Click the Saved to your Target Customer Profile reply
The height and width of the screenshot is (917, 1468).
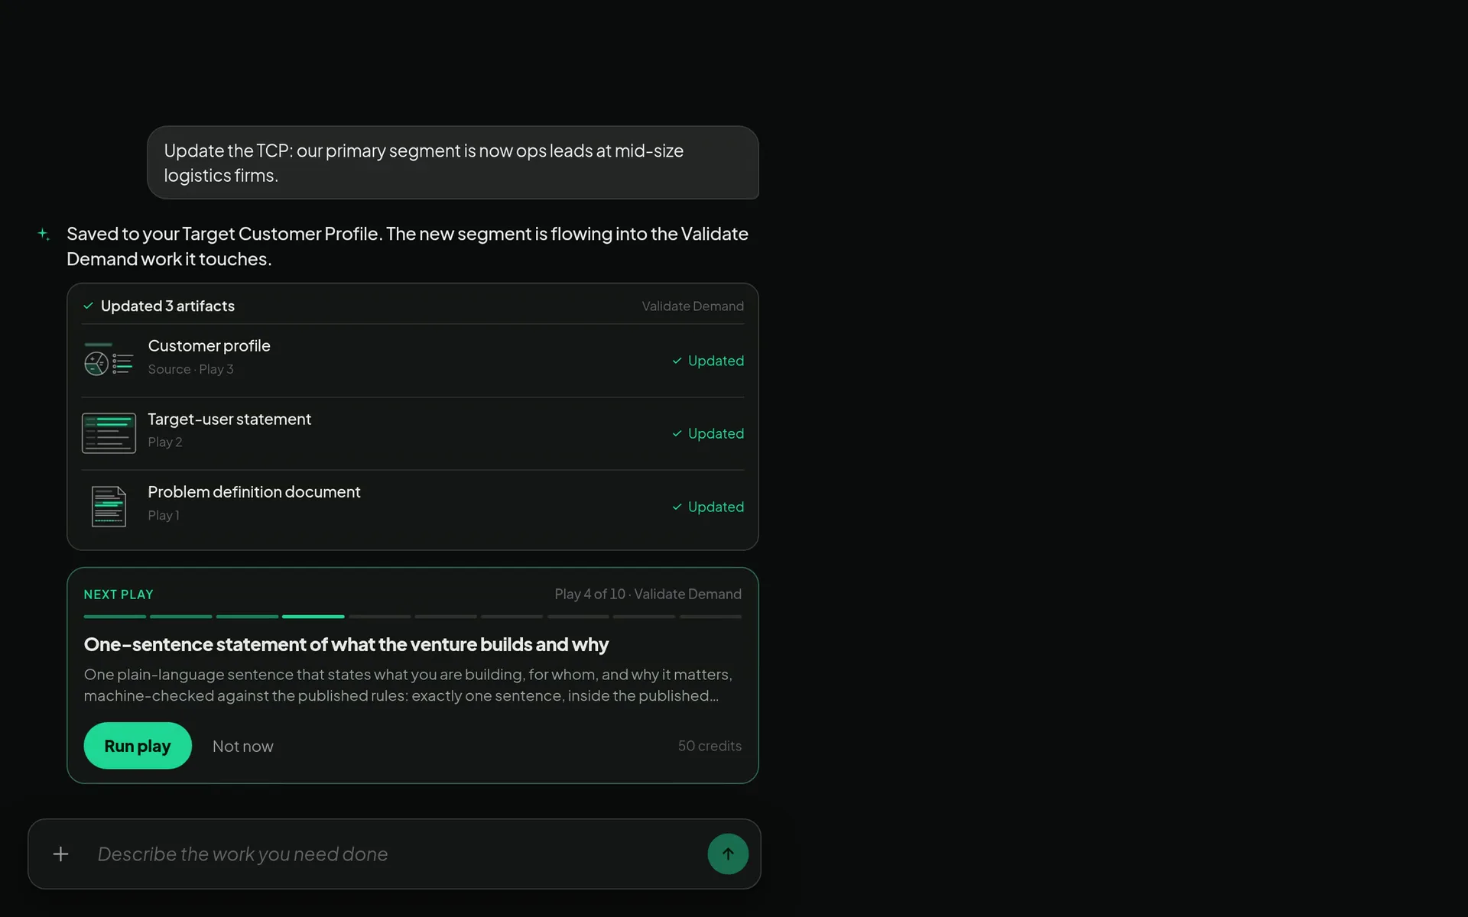click(408, 246)
